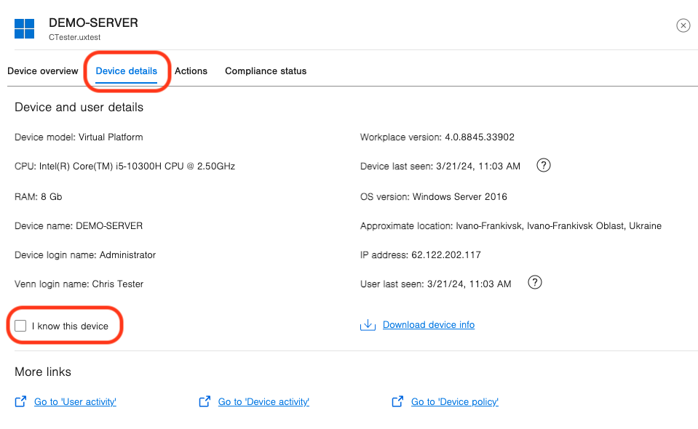Click external-link icon before 'User activity'
This screenshot has height=429, width=698.
coord(20,401)
